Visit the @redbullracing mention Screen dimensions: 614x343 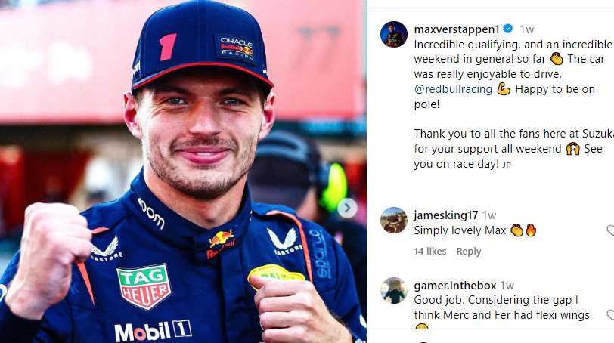[x=453, y=89]
